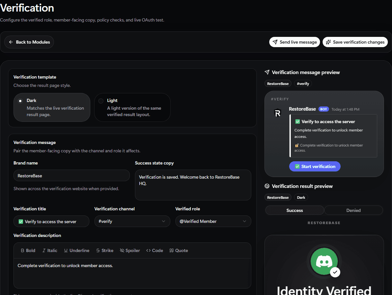392x295 pixels.
Task: Select the Dark template radio button
Action: 20,101
